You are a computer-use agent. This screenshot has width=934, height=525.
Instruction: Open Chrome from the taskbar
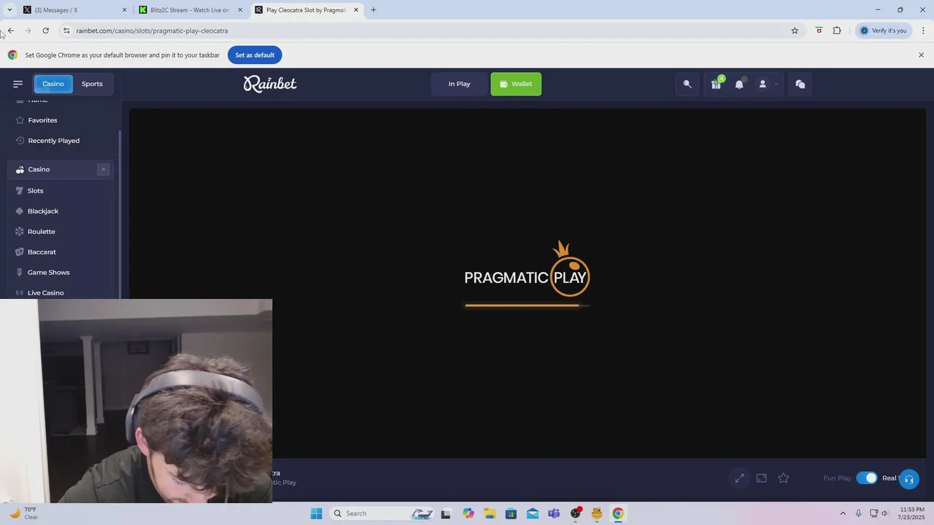pos(618,513)
